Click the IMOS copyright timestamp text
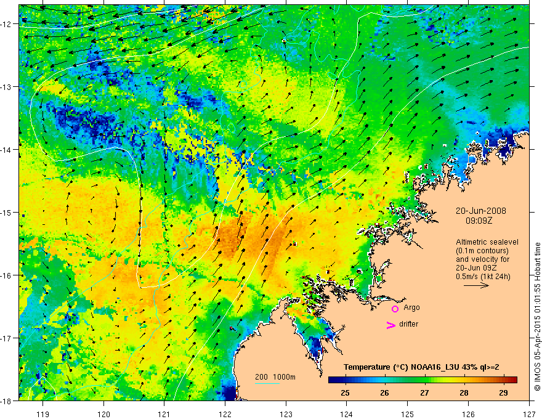The image size is (542, 419). 537,317
